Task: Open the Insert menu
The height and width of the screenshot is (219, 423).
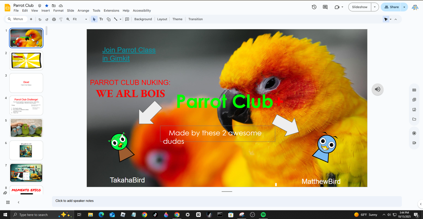Action: (46, 11)
